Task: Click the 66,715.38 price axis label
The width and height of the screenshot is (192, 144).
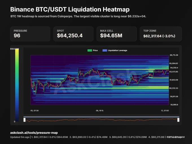Action: (174, 55)
